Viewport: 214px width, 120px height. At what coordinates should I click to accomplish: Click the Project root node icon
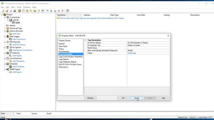click(5, 15)
